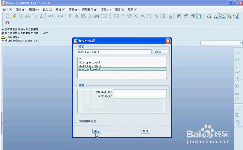
Task: Click the binoculars Find icon
Action: click(96, 16)
